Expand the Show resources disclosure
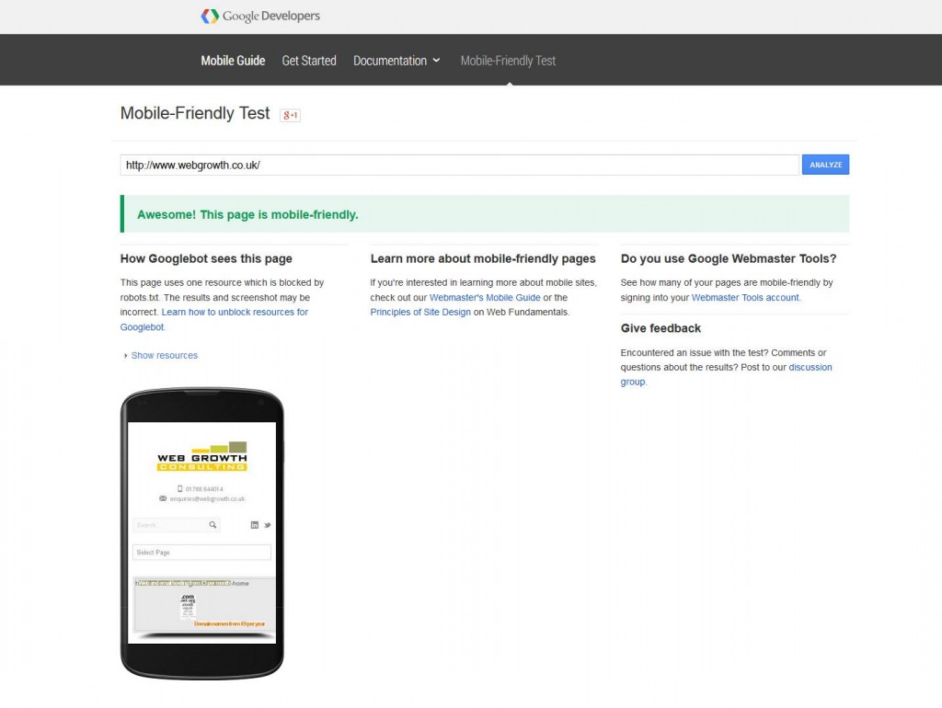The width and height of the screenshot is (942, 708). click(x=160, y=356)
